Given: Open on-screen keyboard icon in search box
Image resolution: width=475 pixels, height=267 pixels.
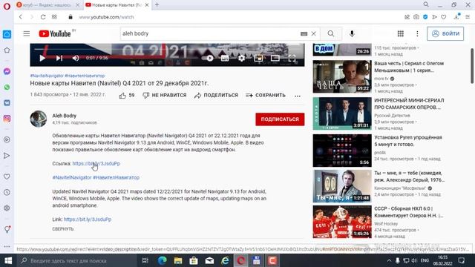Looking at the screenshot, I should [304, 33].
